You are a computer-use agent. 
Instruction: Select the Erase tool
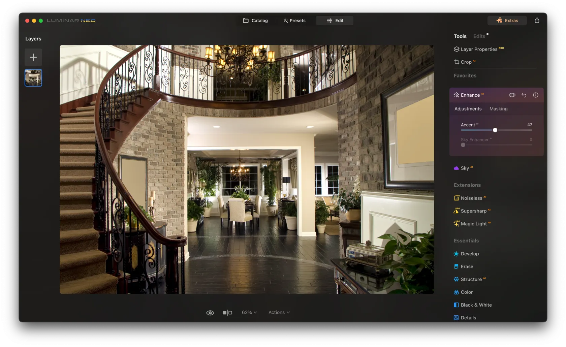coord(467,266)
